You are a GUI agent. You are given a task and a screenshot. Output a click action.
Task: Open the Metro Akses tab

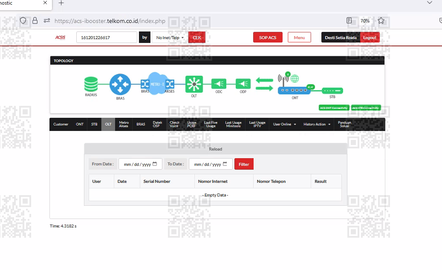(x=124, y=124)
